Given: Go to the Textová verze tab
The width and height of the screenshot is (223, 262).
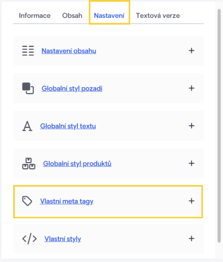Looking at the screenshot, I should point(158,16).
